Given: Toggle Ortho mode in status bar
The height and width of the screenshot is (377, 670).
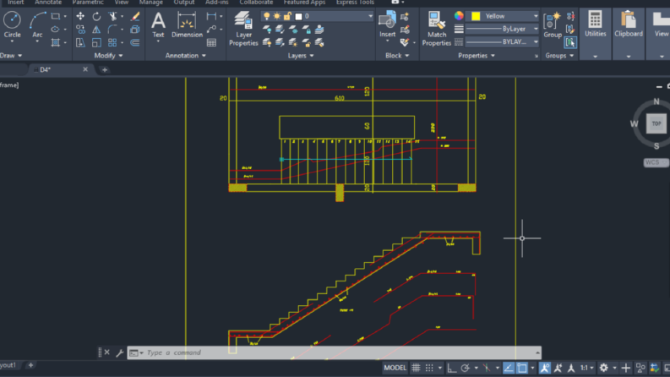Looking at the screenshot, I should pos(452,368).
